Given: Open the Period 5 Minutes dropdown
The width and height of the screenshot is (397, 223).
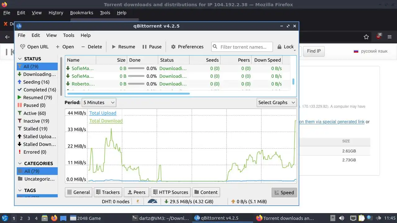Looking at the screenshot, I should point(99,103).
